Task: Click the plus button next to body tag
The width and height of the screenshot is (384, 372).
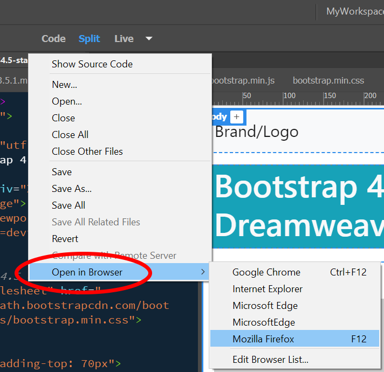Action: coord(236,117)
